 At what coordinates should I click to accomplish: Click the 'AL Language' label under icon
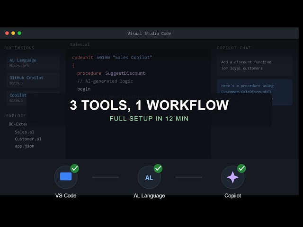coord(149,196)
